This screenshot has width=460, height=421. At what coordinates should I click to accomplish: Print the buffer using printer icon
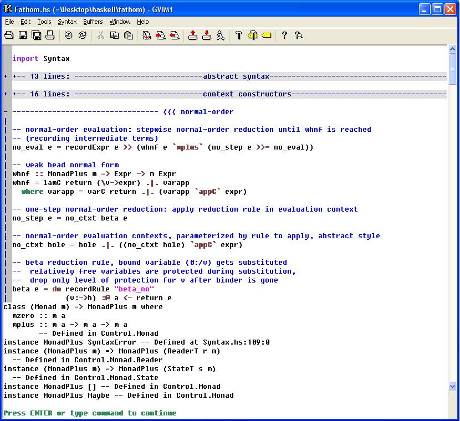coord(50,35)
